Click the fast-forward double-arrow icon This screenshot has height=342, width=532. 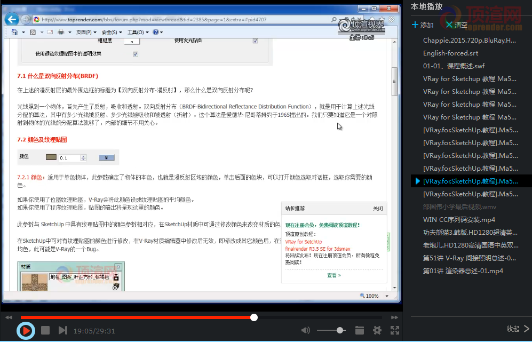[x=394, y=317]
